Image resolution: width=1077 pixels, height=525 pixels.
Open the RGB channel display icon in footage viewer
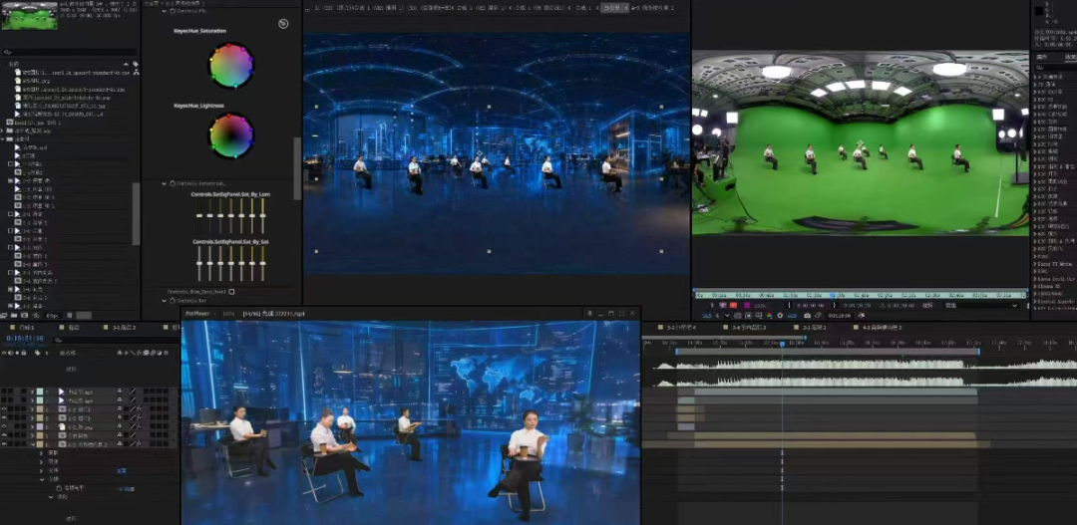[x=769, y=316]
